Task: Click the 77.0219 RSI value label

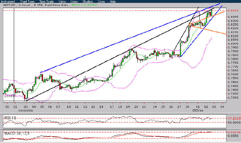Action: 234,118
